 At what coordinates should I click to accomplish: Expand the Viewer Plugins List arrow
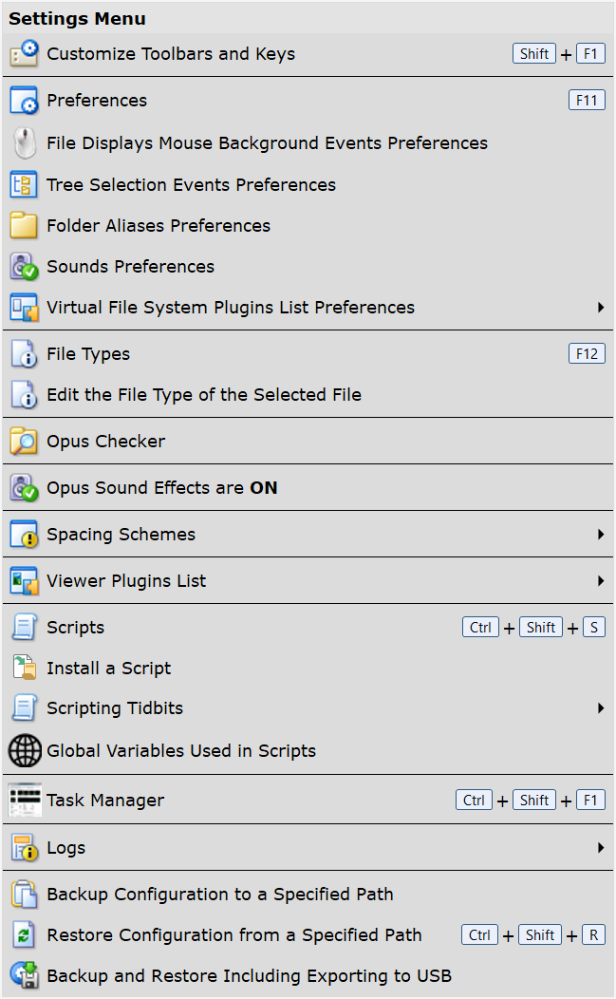click(x=601, y=581)
